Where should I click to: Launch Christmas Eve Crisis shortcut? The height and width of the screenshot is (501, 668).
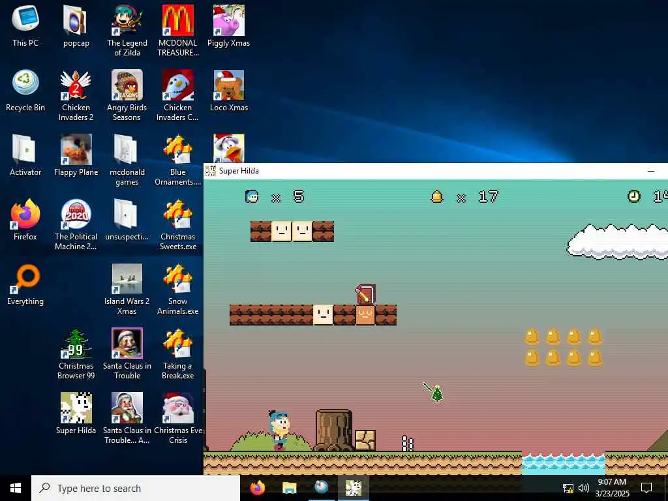pos(177,418)
